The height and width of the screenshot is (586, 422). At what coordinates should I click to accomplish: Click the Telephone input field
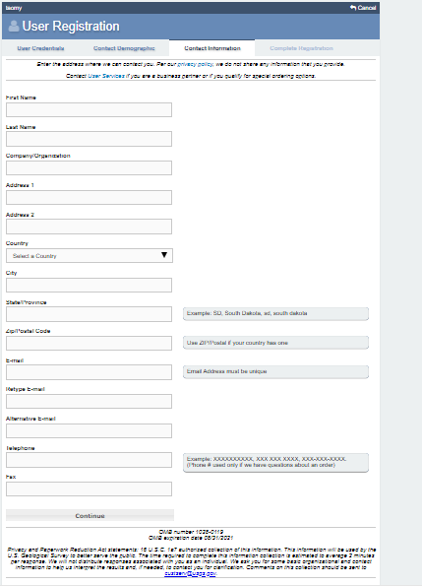coord(89,460)
